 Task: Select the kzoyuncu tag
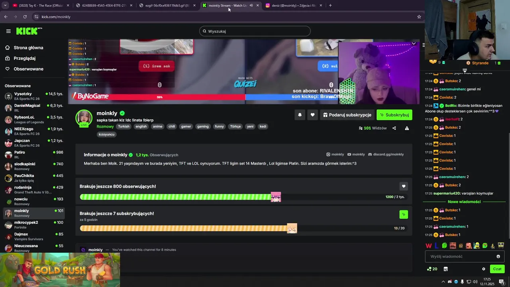pos(106,134)
